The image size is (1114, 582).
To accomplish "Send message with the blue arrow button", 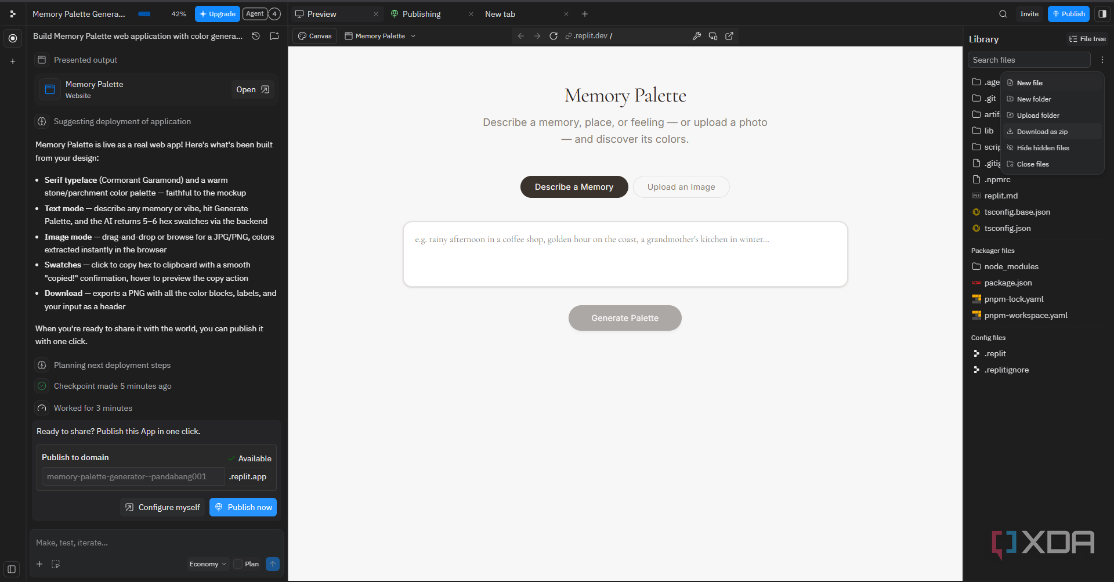I will 273,564.
